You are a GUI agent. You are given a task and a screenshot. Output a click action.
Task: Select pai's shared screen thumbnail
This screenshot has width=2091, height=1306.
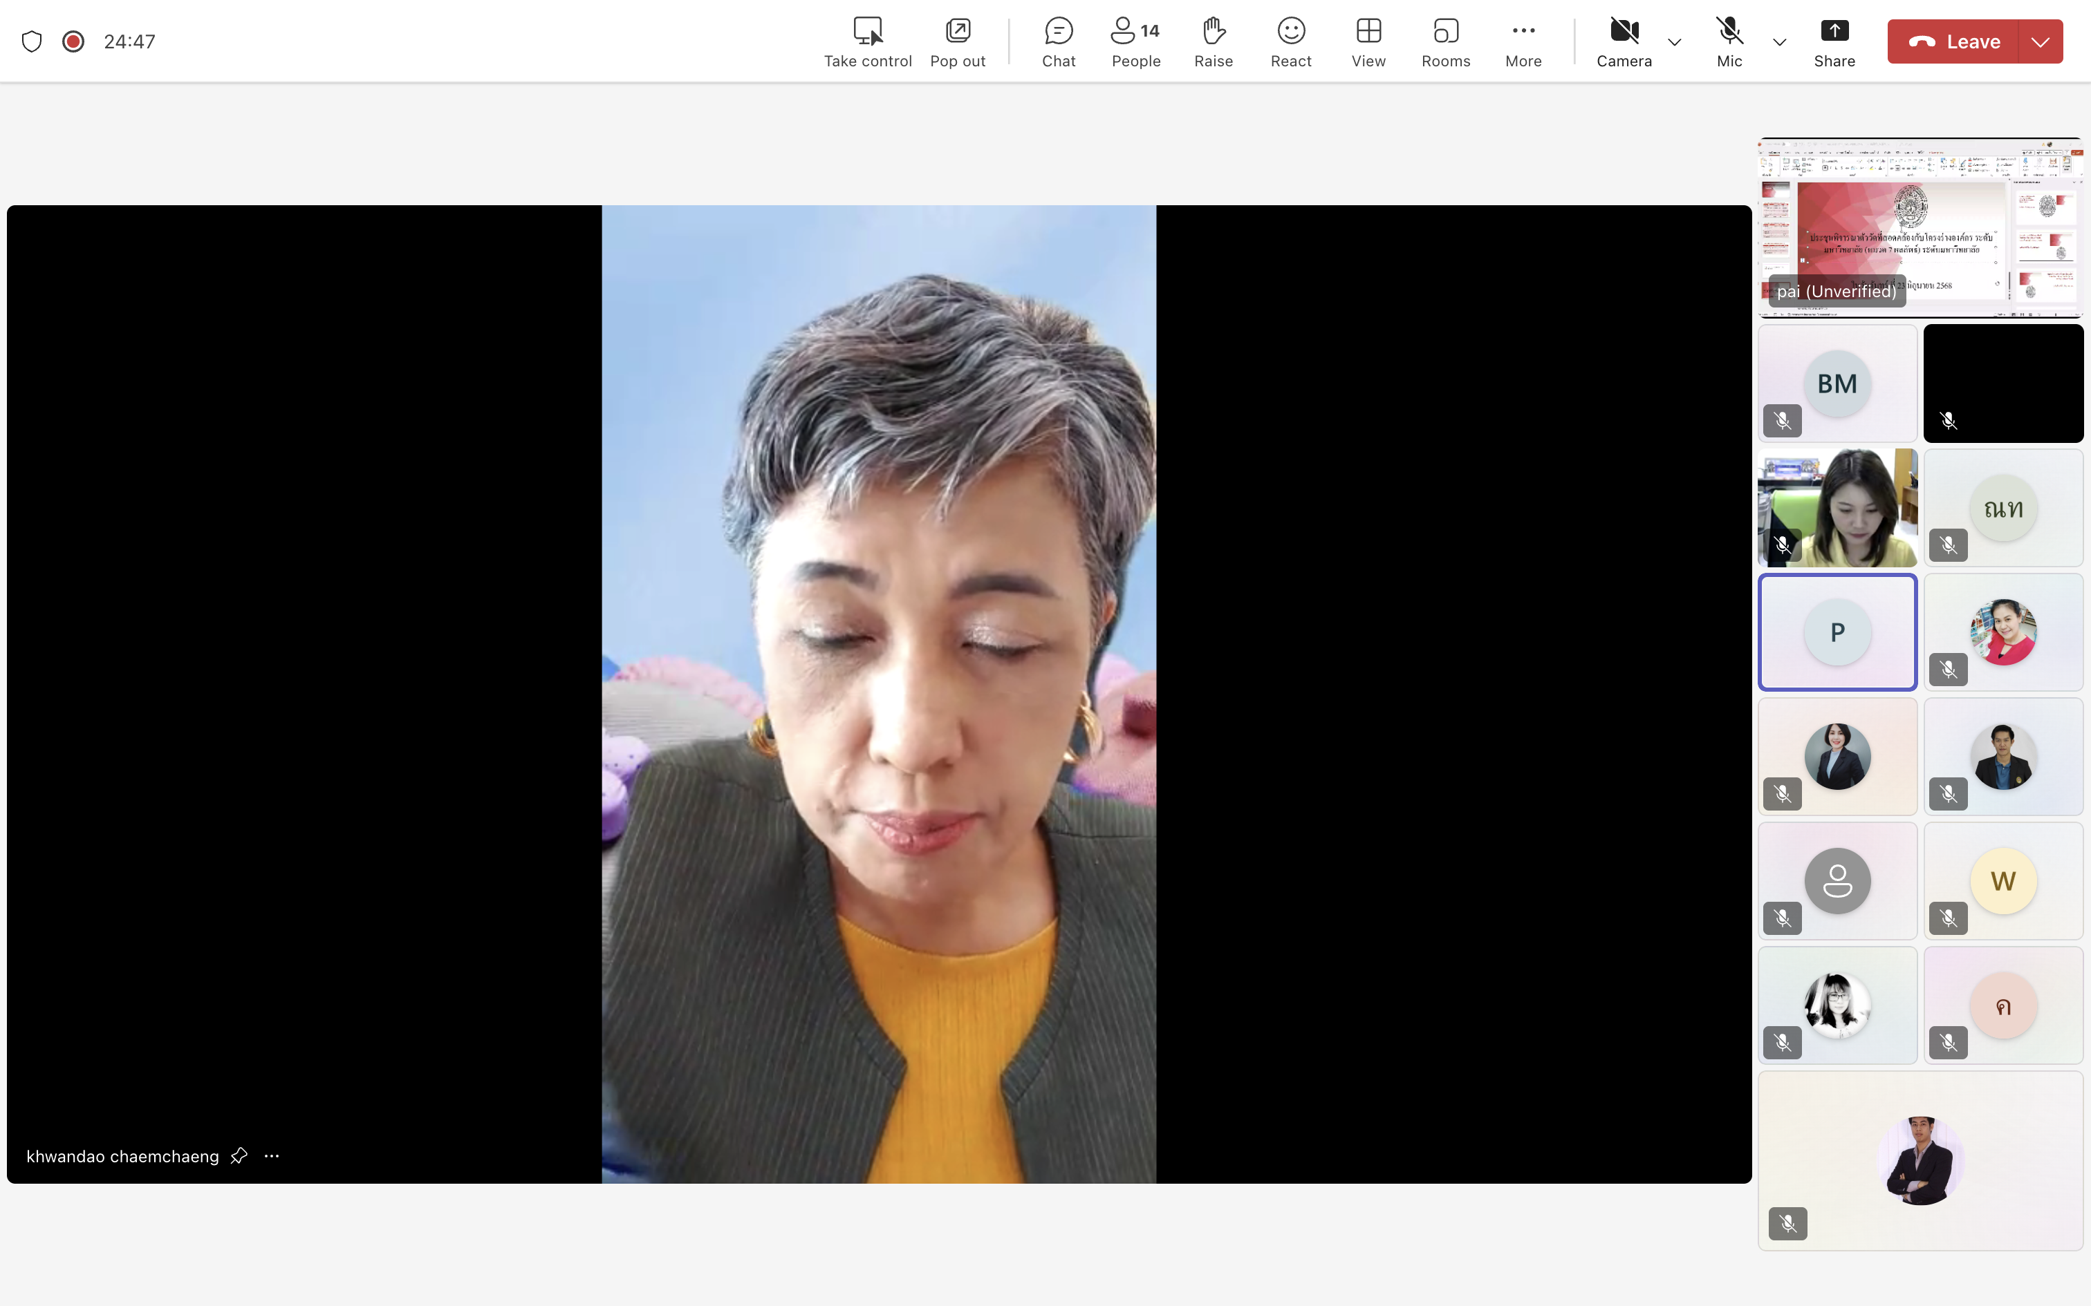click(1920, 227)
